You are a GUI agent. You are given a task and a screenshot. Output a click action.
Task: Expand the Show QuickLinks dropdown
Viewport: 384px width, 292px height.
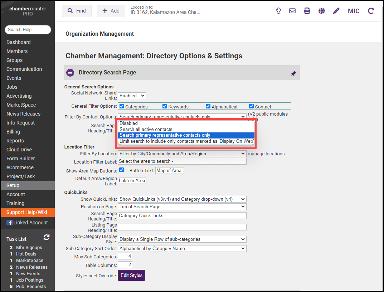182,199
